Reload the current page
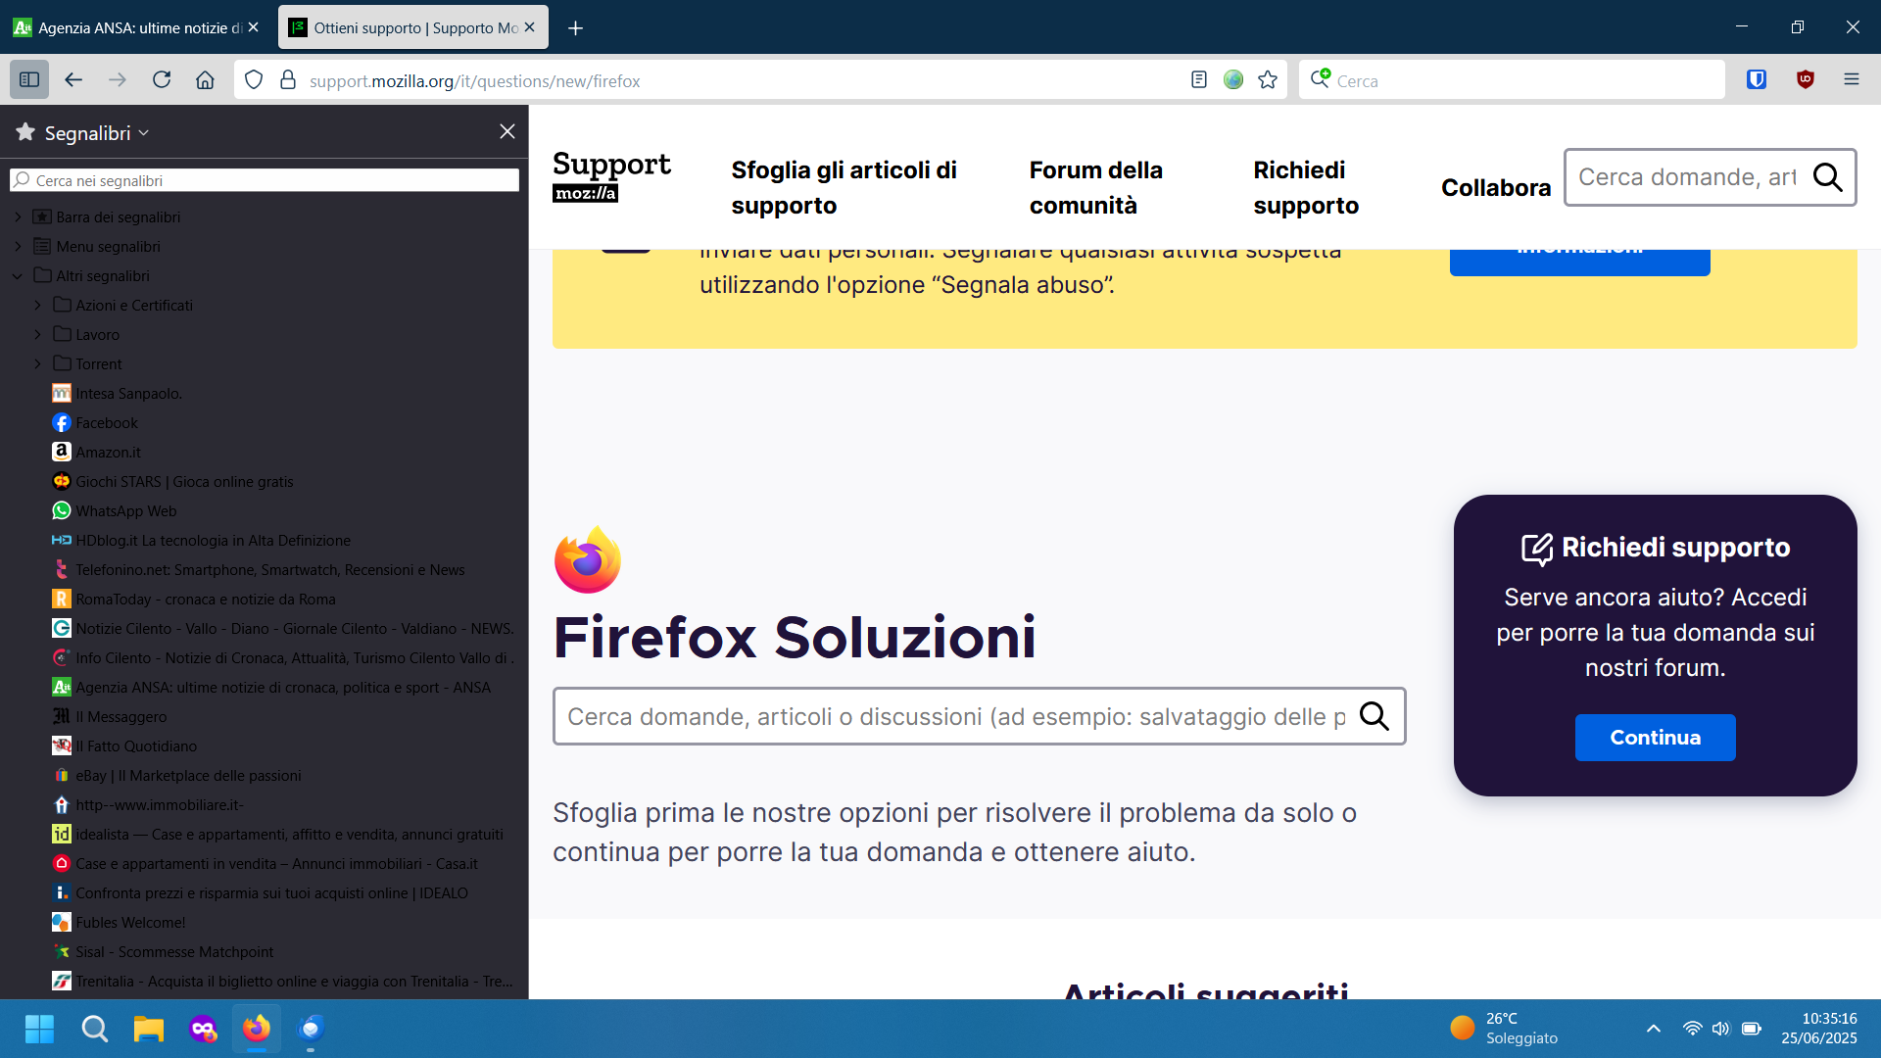This screenshot has height=1058, width=1881. [162, 80]
